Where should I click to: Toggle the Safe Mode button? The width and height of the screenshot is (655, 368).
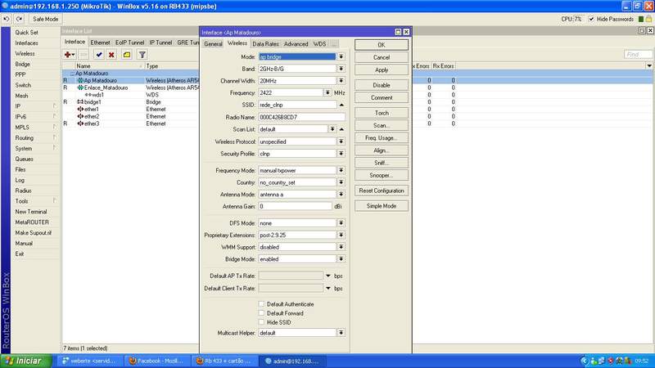(x=46, y=19)
